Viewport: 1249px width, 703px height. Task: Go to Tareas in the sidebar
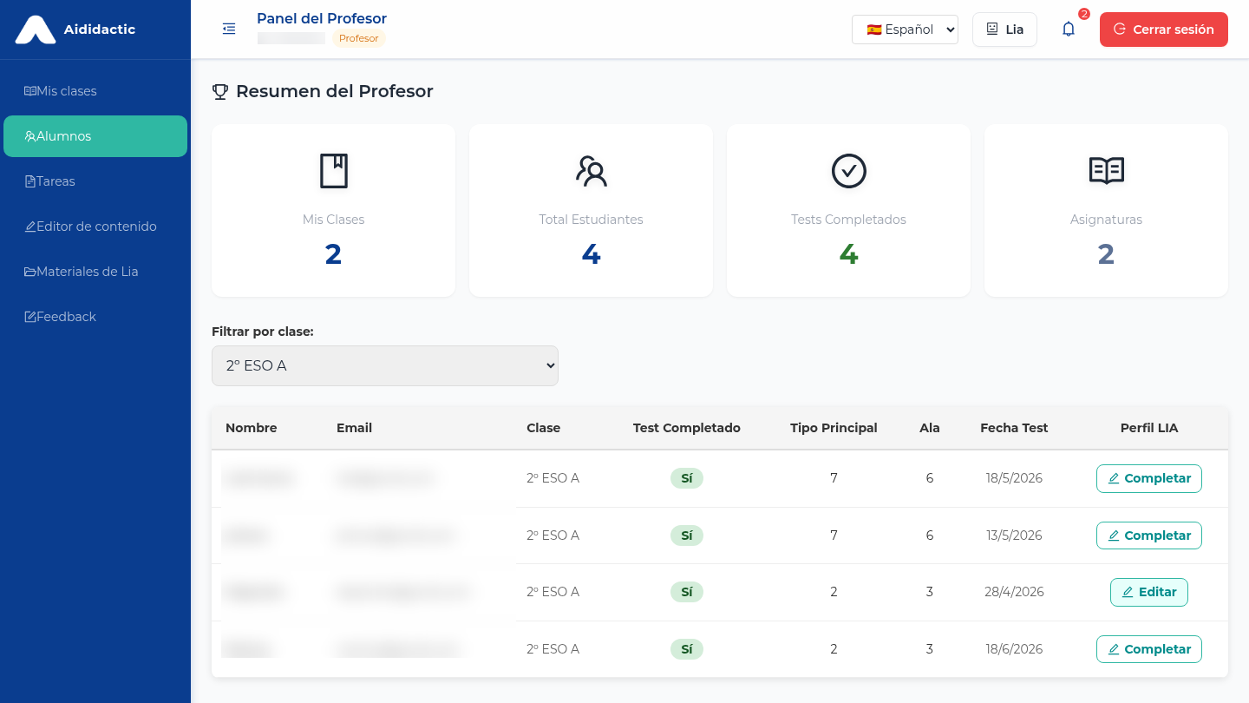pyautogui.click(x=95, y=181)
